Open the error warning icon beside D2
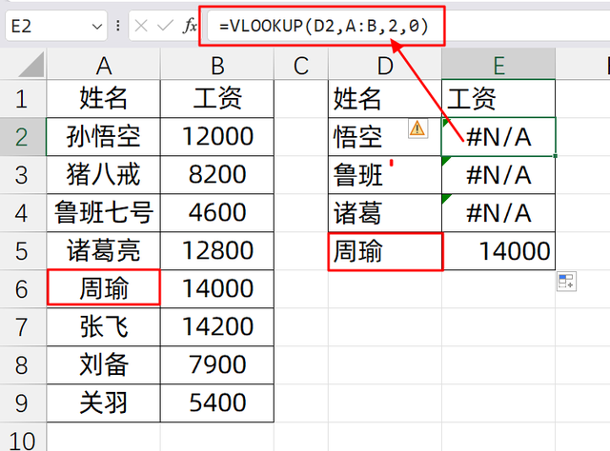 coord(417,128)
